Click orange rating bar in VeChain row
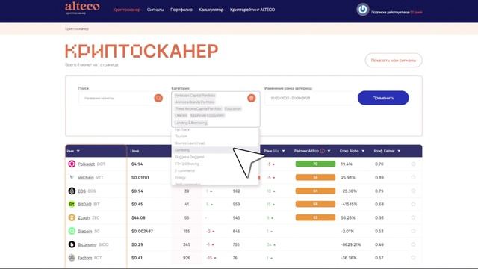 pos(315,178)
